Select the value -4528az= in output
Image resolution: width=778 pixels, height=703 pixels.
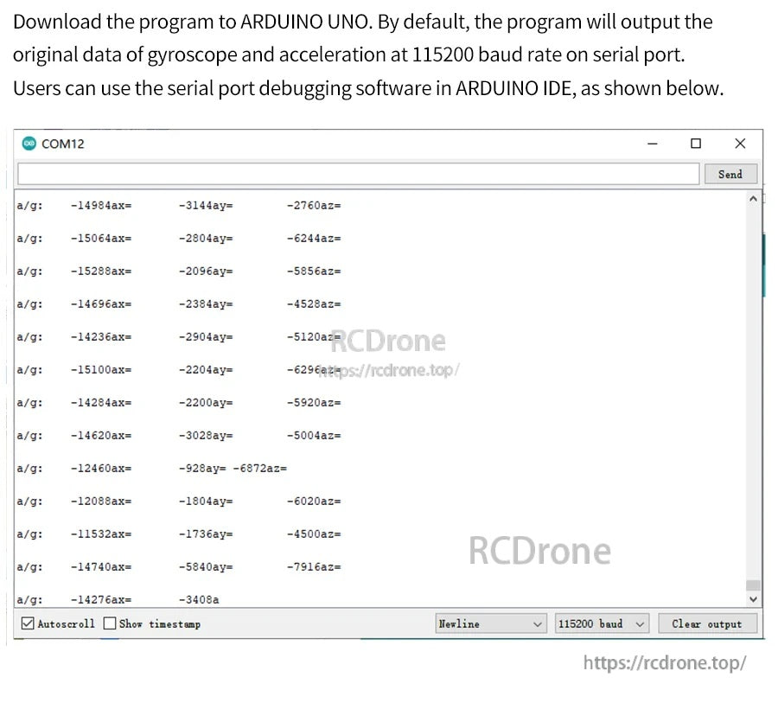(x=314, y=304)
